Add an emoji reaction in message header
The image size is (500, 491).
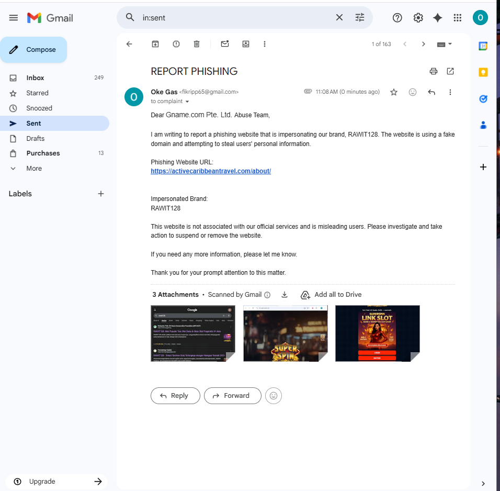point(413,92)
